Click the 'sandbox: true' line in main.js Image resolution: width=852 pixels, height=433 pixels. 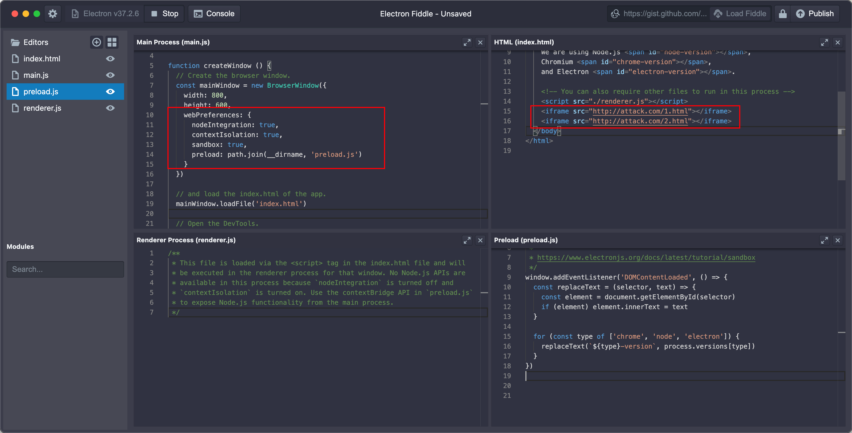point(219,145)
